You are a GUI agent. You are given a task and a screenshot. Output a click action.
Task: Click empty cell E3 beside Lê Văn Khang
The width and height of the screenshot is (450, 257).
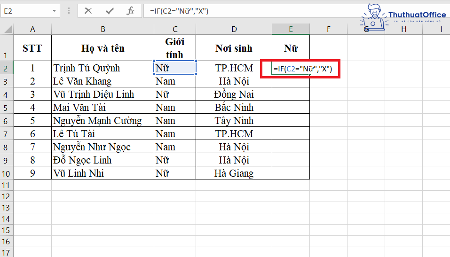click(x=291, y=81)
